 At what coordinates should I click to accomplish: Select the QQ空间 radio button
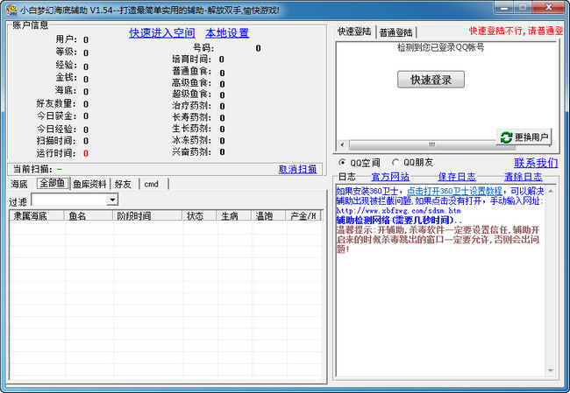pyautogui.click(x=342, y=163)
